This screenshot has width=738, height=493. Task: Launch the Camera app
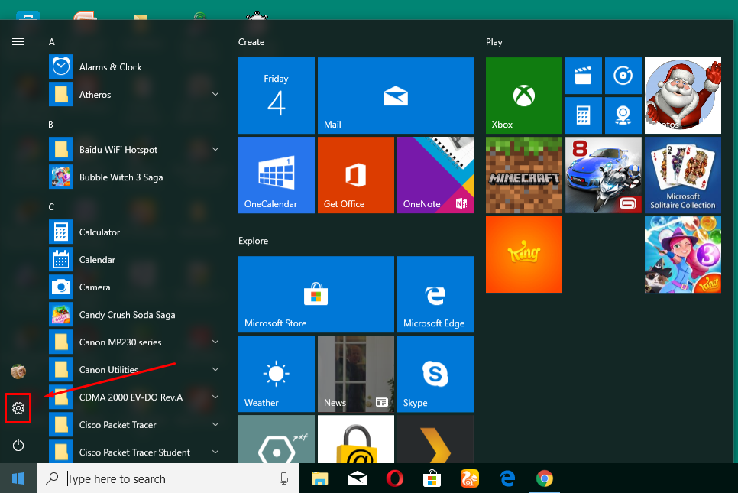click(134, 287)
